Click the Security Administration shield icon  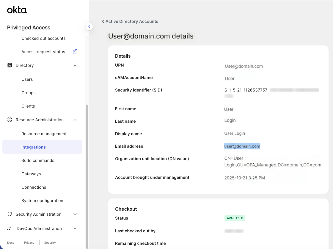click(x=10, y=214)
